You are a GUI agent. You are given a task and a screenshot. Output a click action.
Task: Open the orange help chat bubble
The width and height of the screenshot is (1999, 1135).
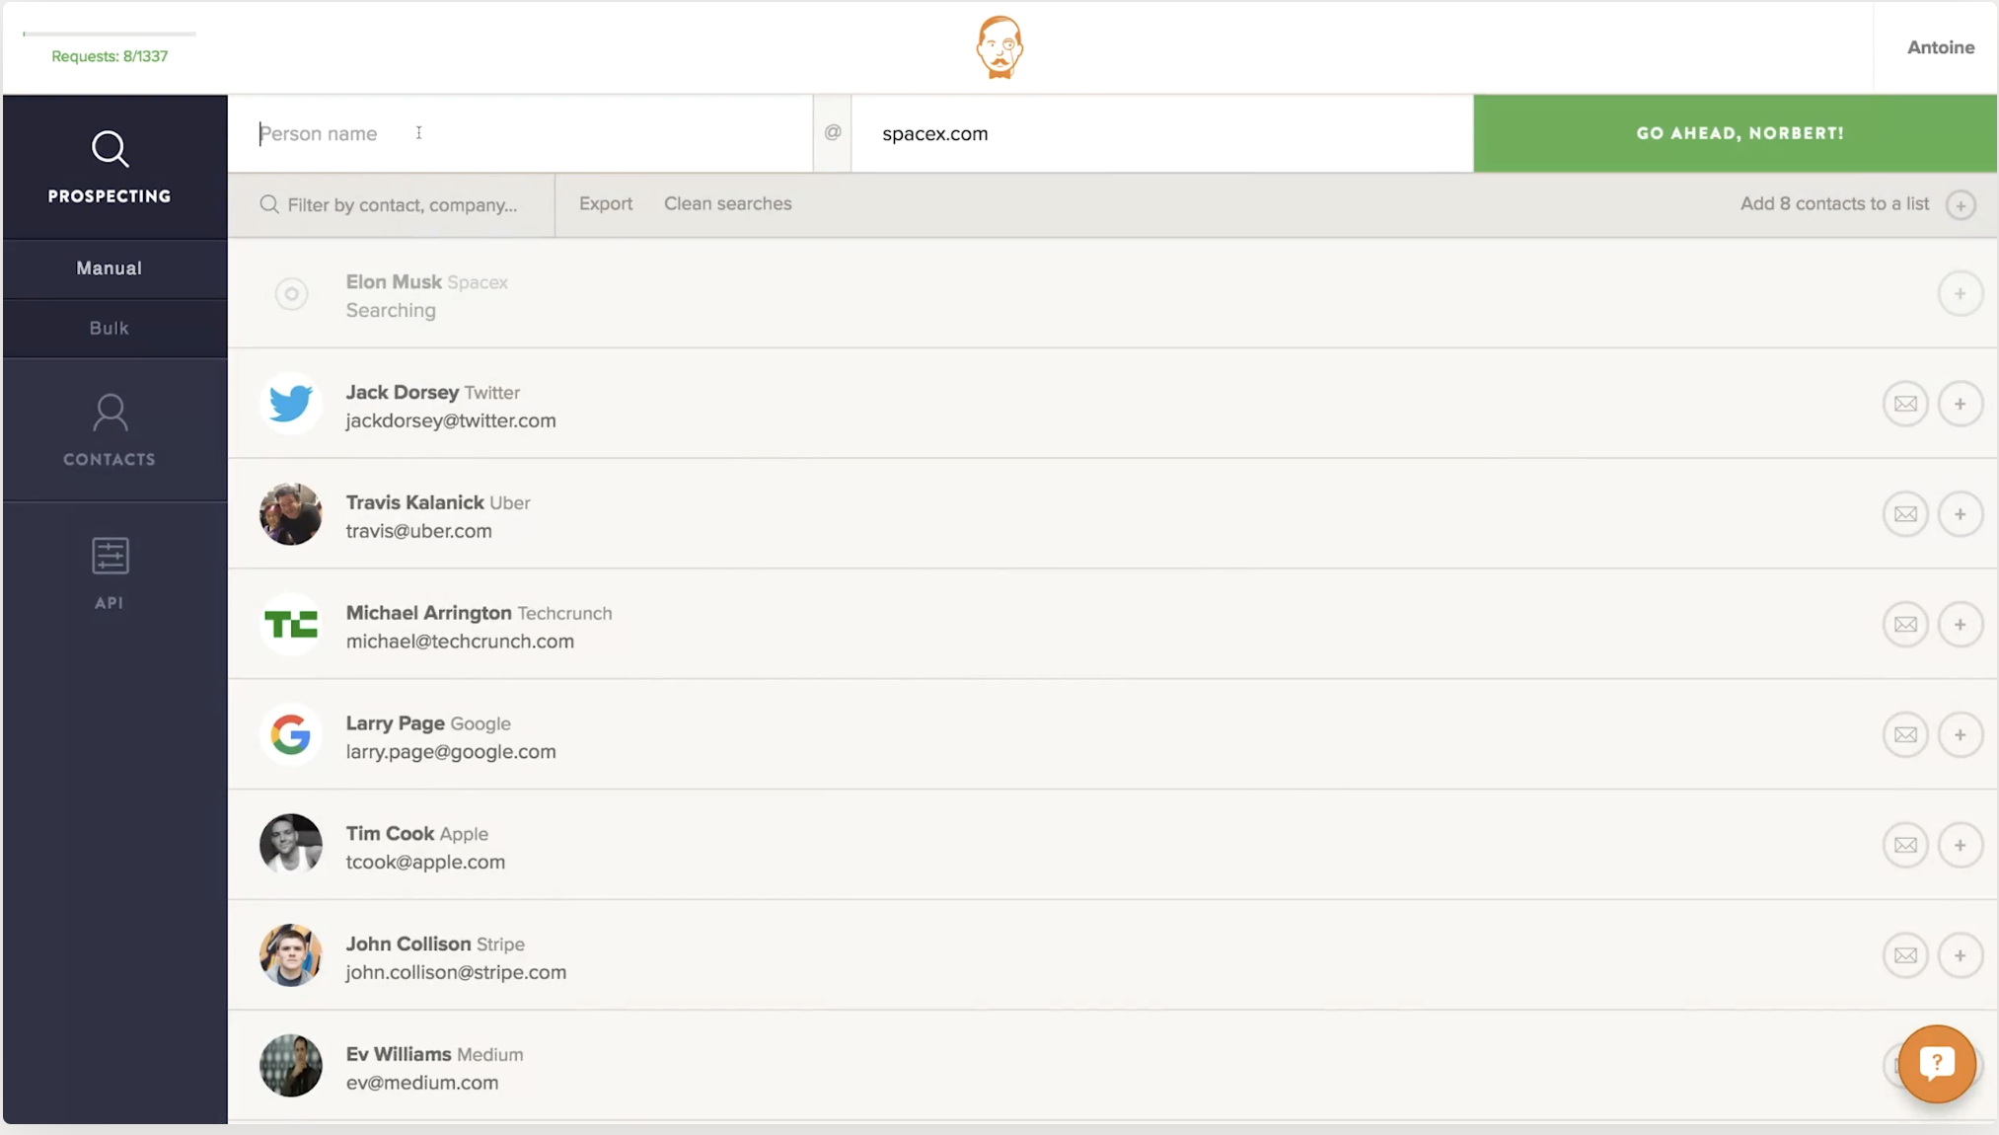coord(1937,1063)
